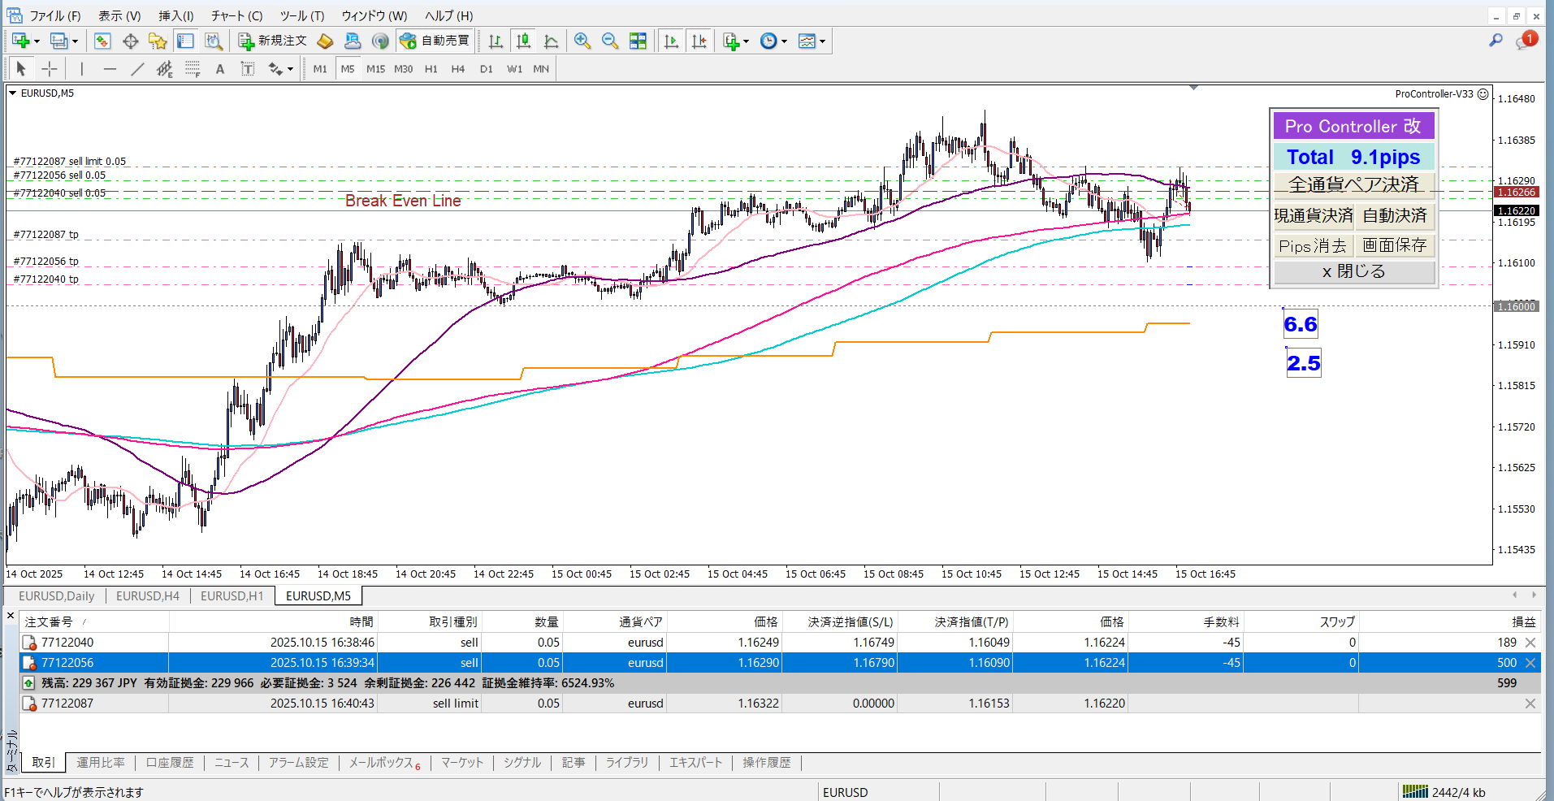Select the crosshair cursor tool

(50, 69)
